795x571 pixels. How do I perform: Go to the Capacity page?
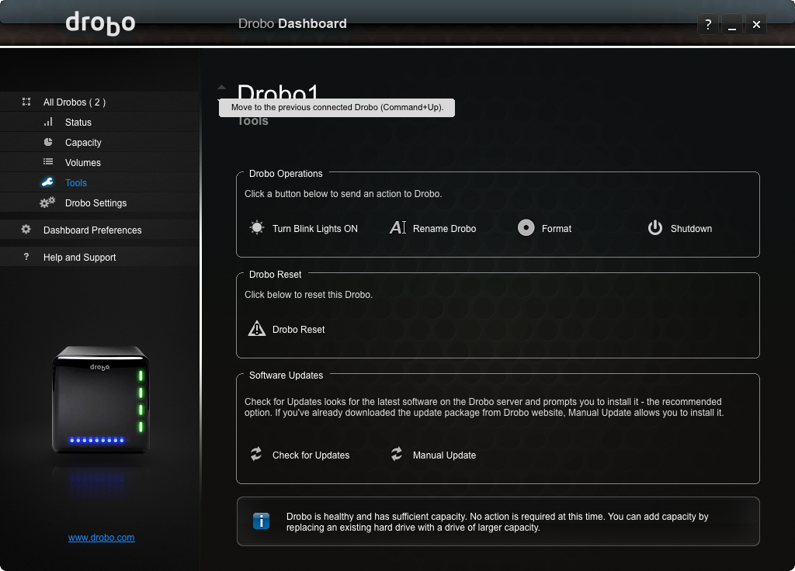[x=83, y=143]
